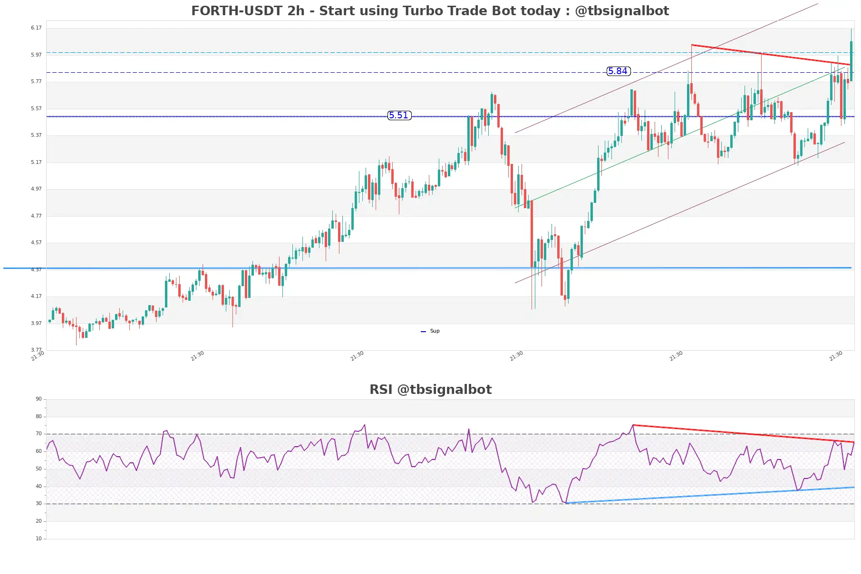Click the 3.77 price axis label
The height and width of the screenshot is (574, 861).
click(36, 350)
